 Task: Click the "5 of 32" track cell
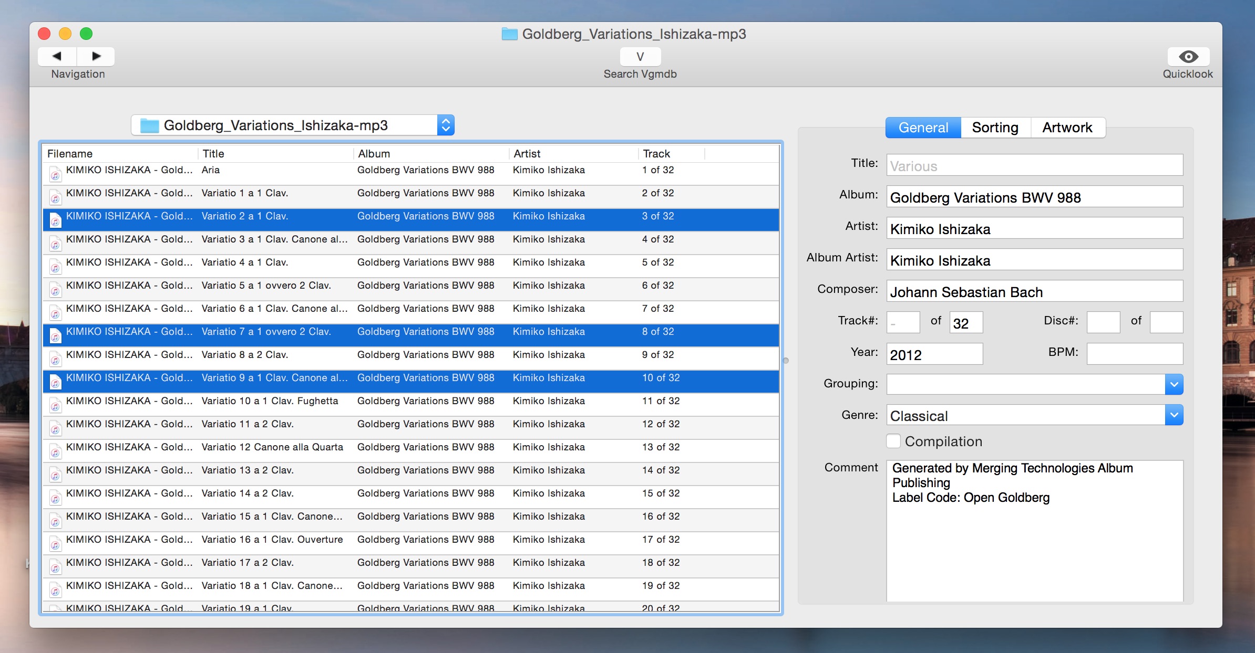pos(657,262)
